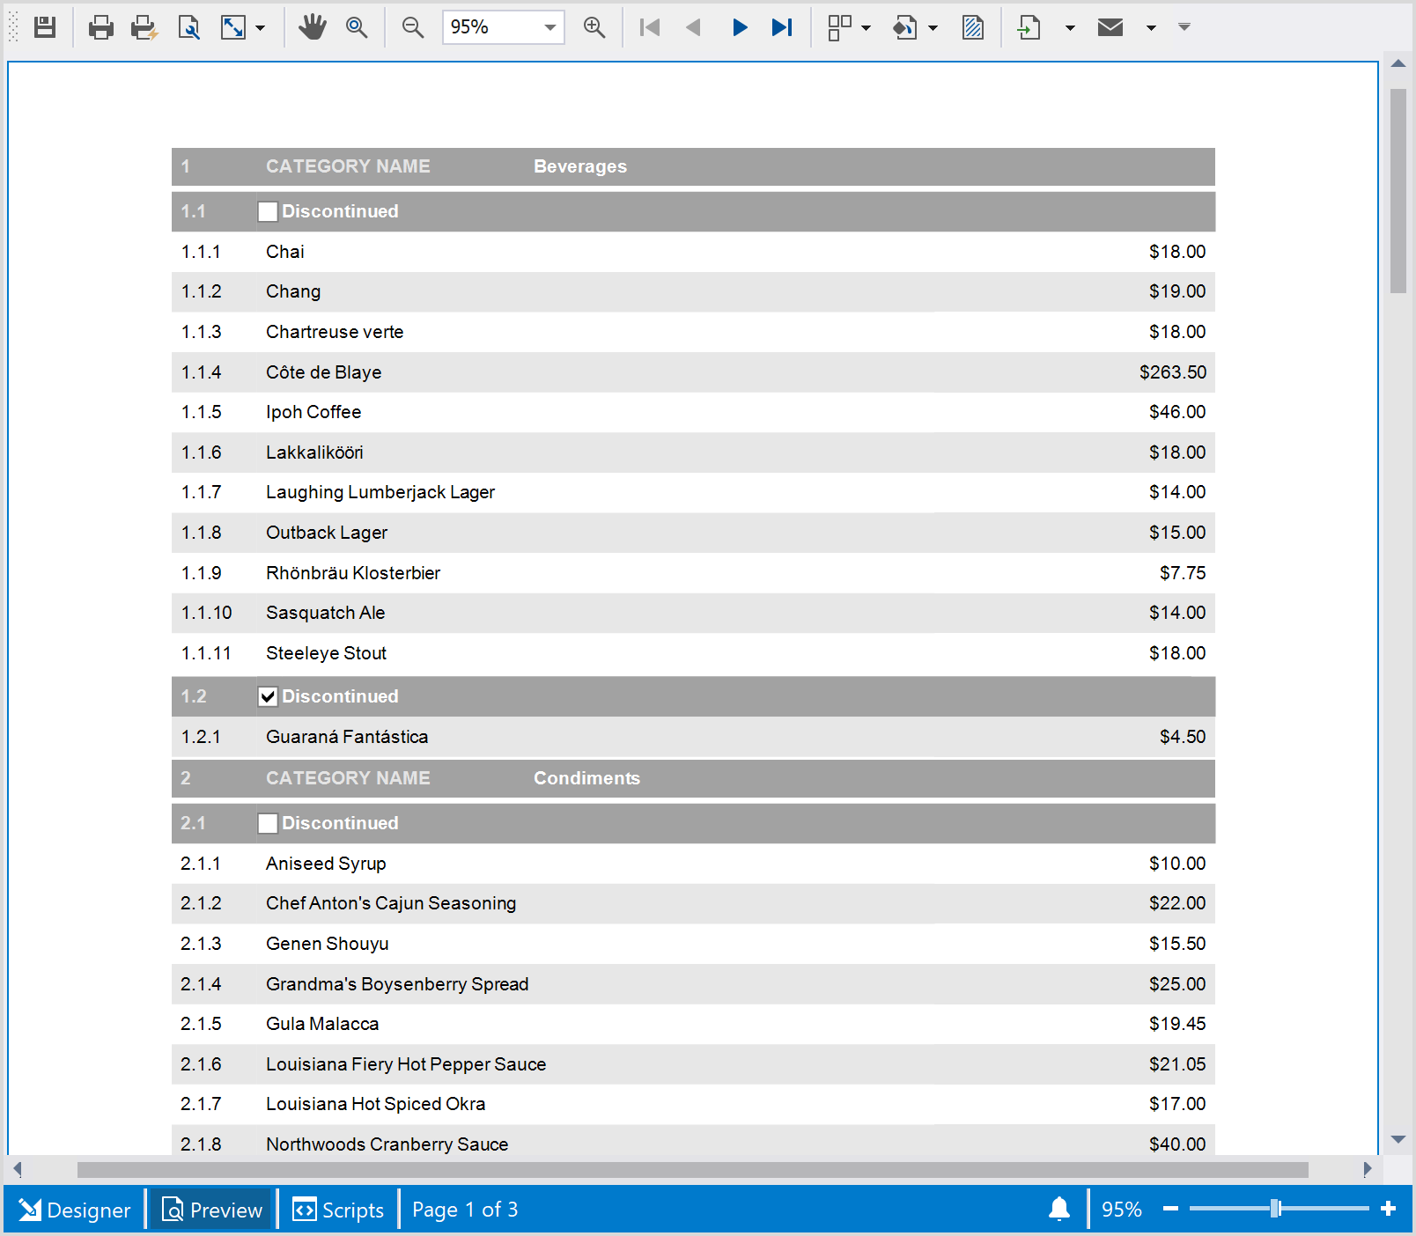This screenshot has width=1416, height=1236.
Task: Open the page layout options dropdown
Action: 867,27
